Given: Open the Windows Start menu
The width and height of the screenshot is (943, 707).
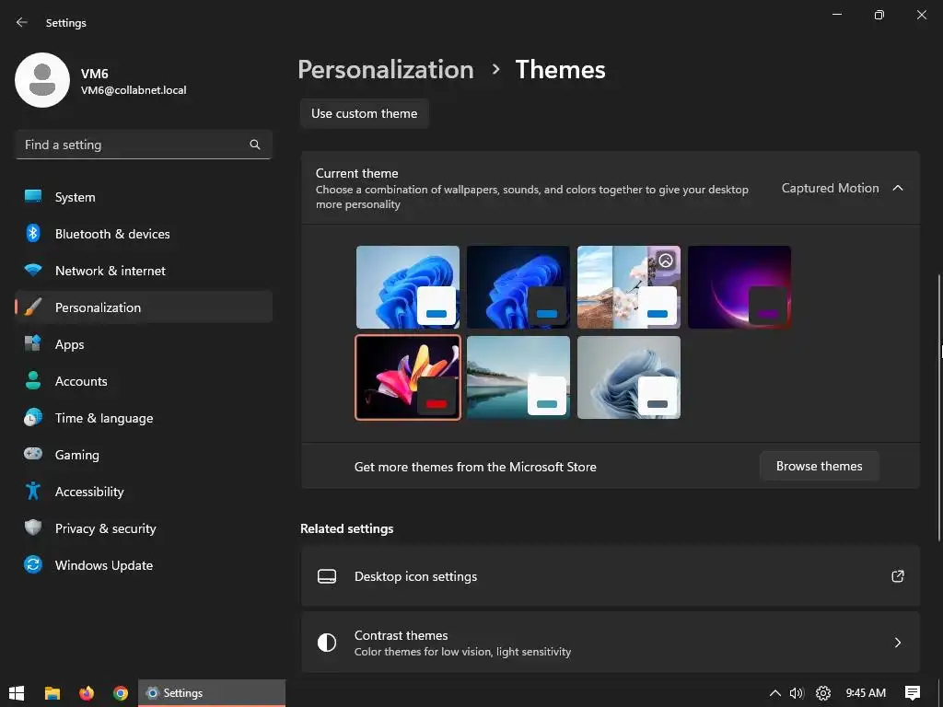Looking at the screenshot, I should (17, 692).
